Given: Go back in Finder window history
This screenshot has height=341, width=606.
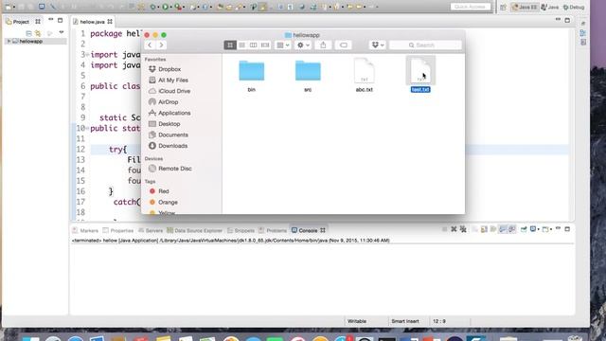Looking at the screenshot, I should pyautogui.click(x=150, y=45).
